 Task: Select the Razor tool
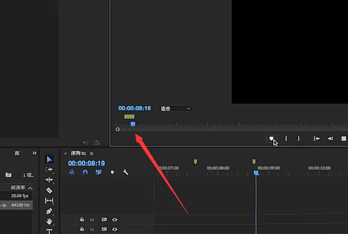(x=49, y=190)
